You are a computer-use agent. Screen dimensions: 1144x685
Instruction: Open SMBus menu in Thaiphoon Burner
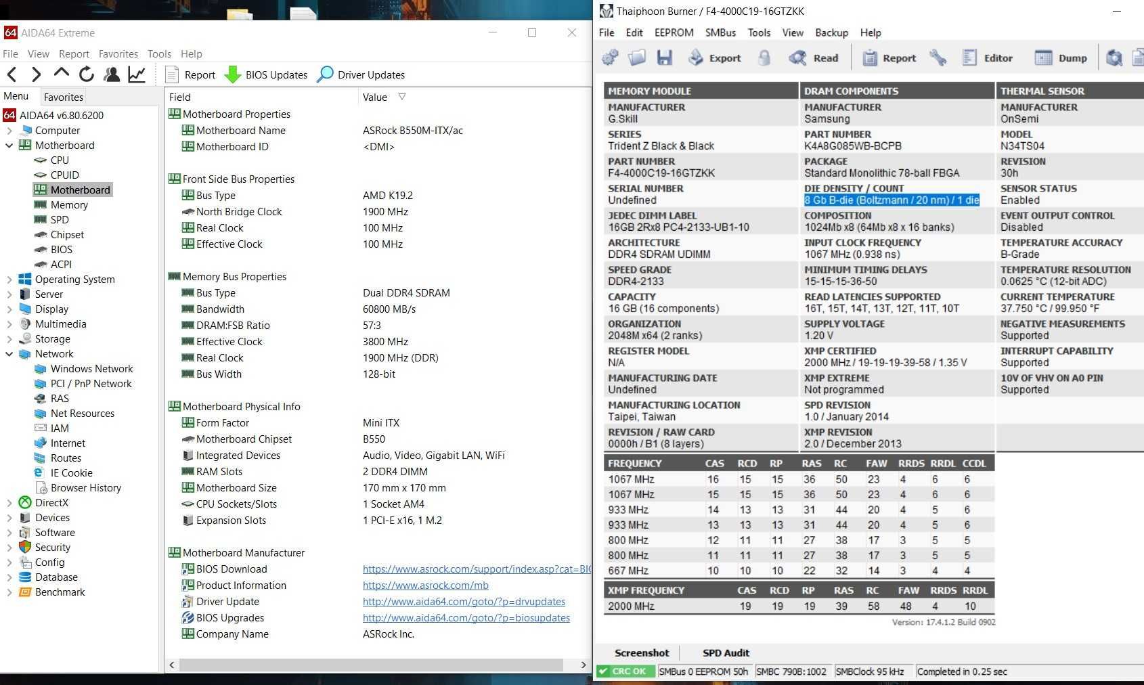tap(720, 32)
